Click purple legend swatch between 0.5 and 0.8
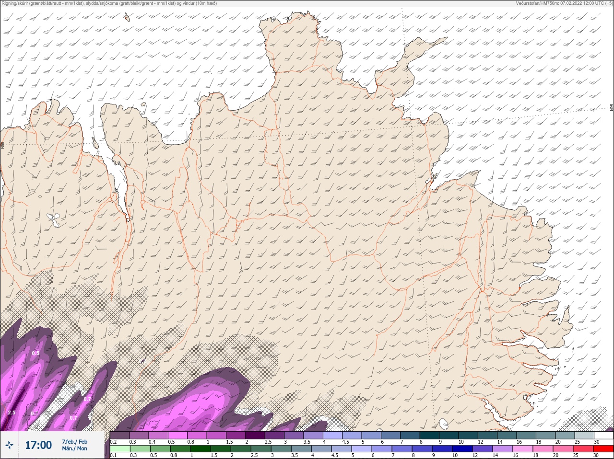The width and height of the screenshot is (614, 459). [x=177, y=435]
